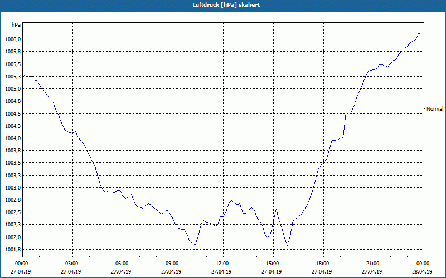The height and width of the screenshot is (278, 446).
Task: Pick the 1004,0 y-axis value
Action: click(13, 138)
